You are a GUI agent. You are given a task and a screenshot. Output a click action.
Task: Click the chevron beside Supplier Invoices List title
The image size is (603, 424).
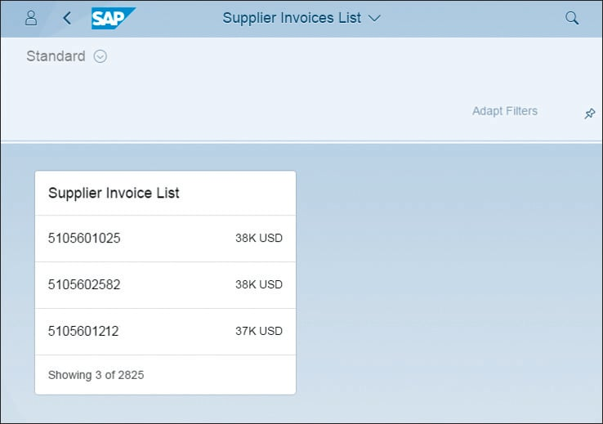(x=374, y=18)
